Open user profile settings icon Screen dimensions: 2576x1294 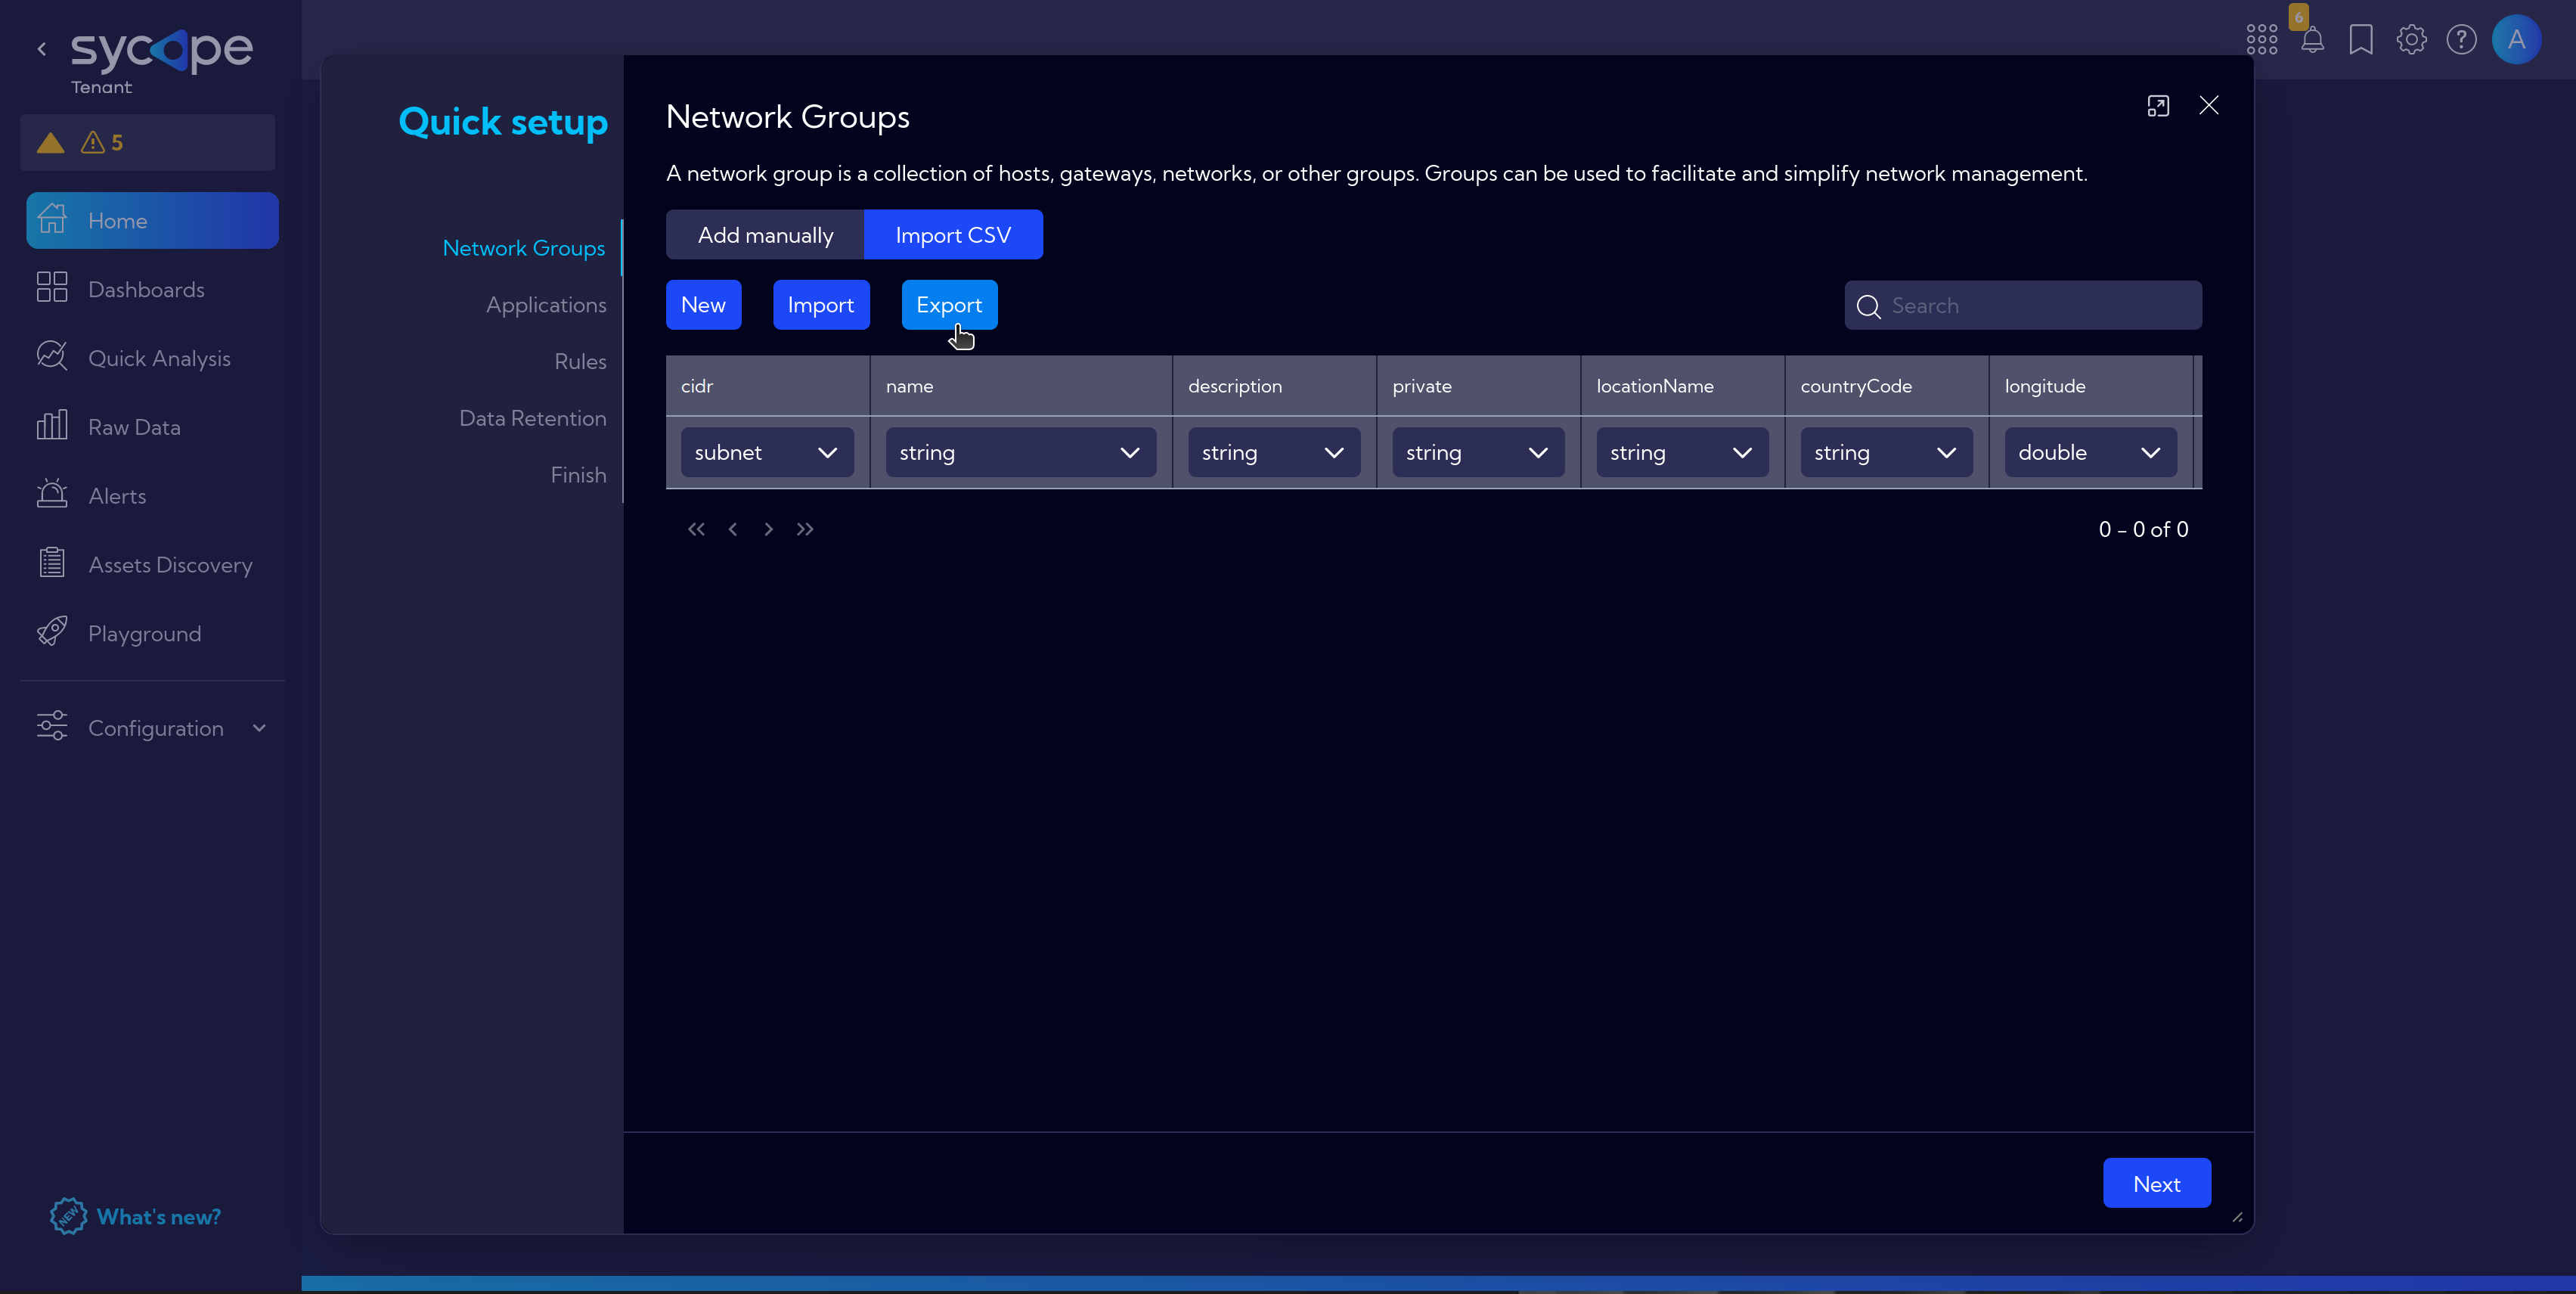point(2519,38)
